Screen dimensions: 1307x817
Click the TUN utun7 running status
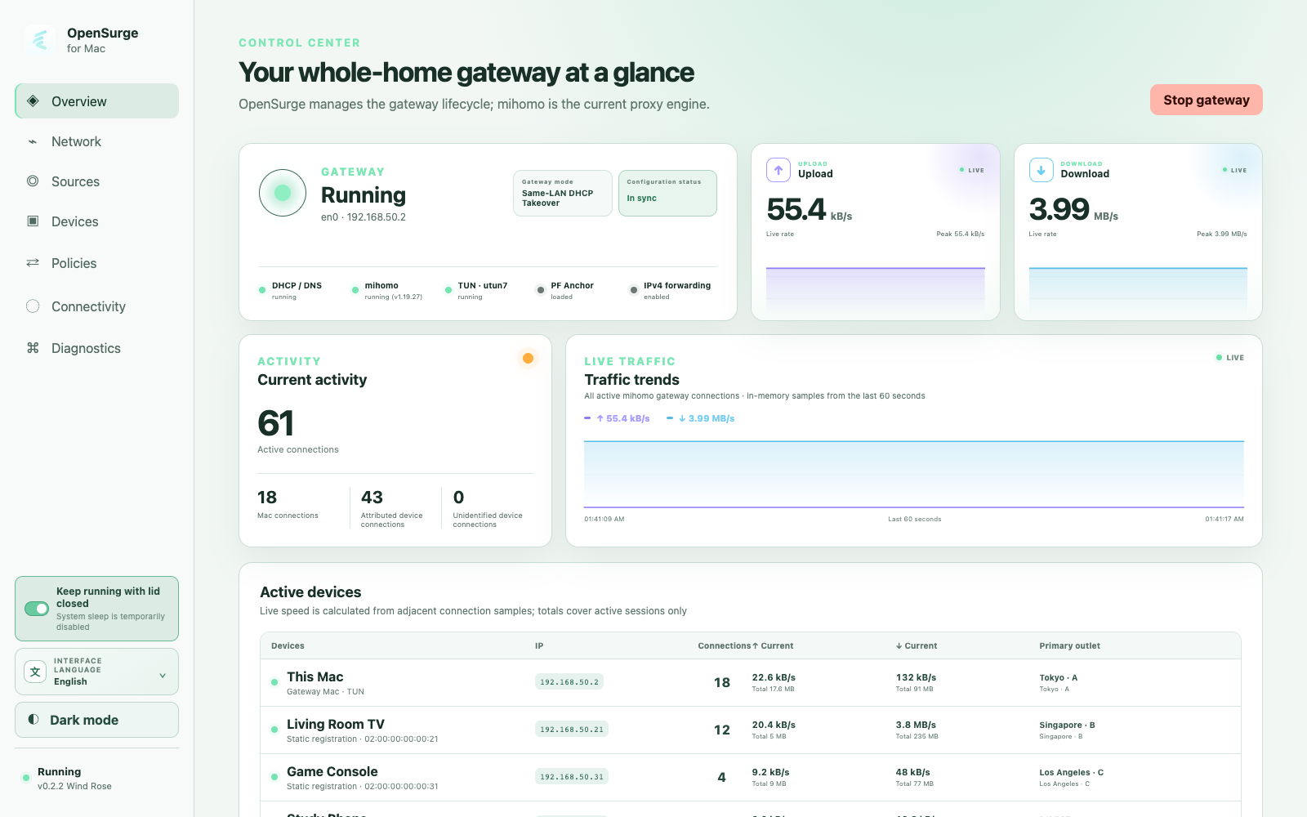click(x=476, y=291)
